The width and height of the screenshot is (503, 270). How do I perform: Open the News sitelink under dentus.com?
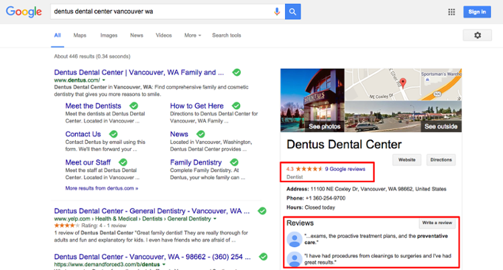tap(179, 134)
